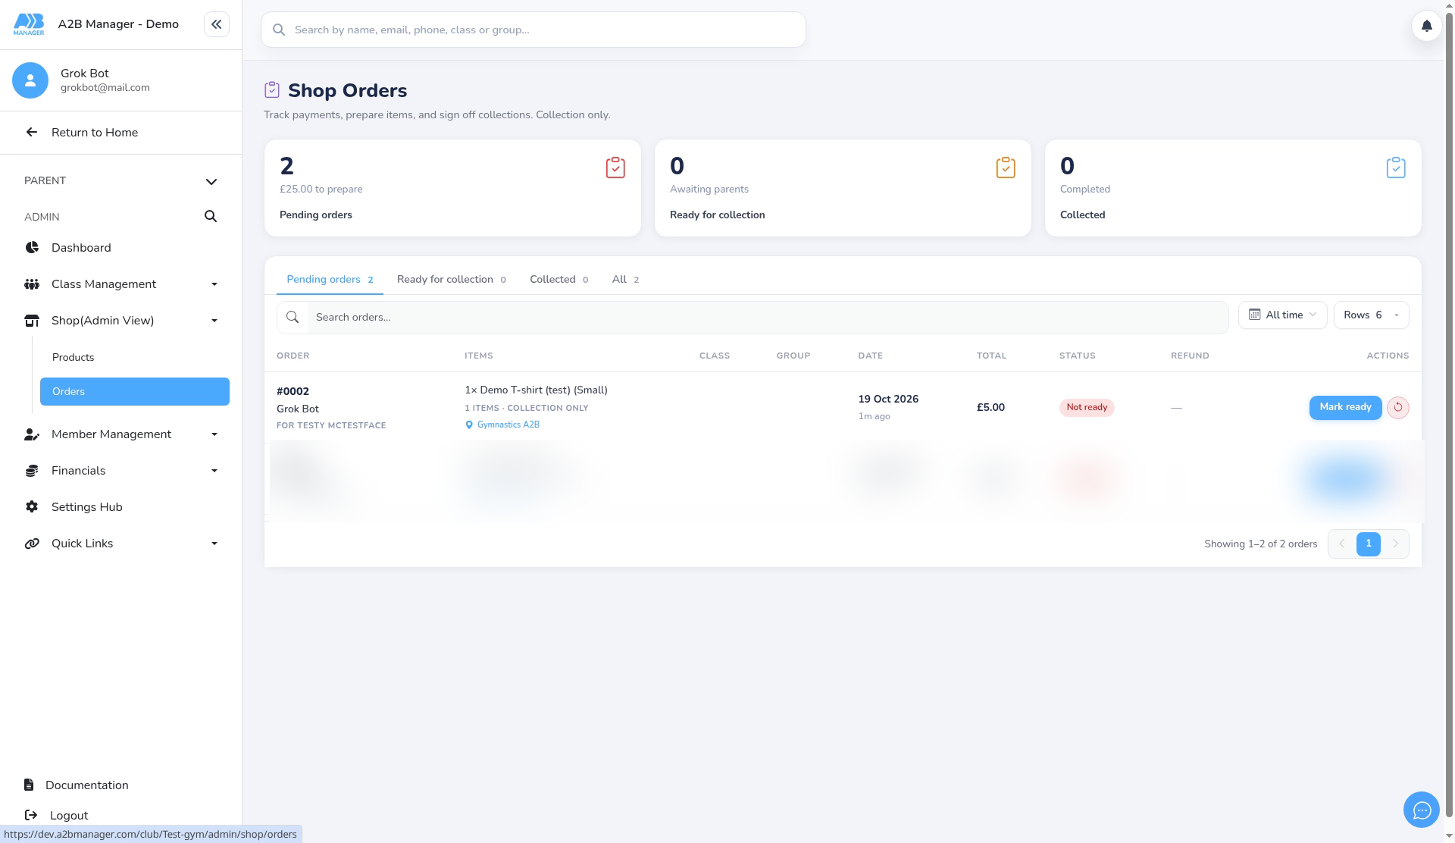Click the Shop Orders heading icon
This screenshot has width=1455, height=843.
(x=272, y=90)
